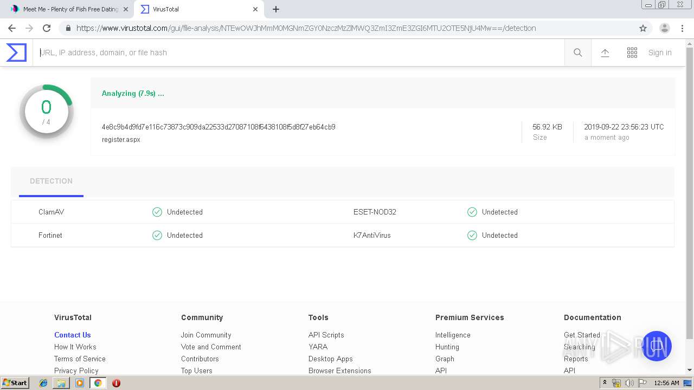Select the VirusTotal browser tab

click(x=199, y=9)
